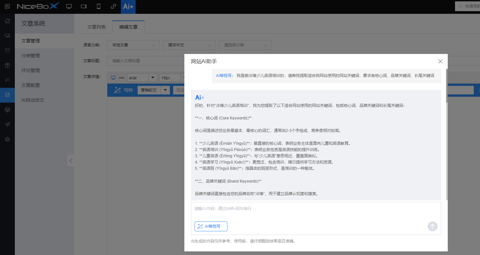Click the AI帮我写 button in the dialog

tap(211, 226)
